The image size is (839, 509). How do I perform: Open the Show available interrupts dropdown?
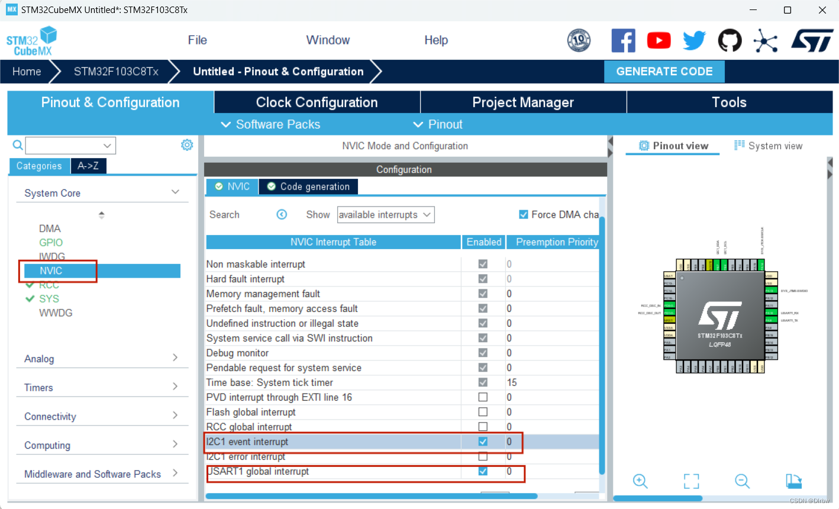pos(386,214)
